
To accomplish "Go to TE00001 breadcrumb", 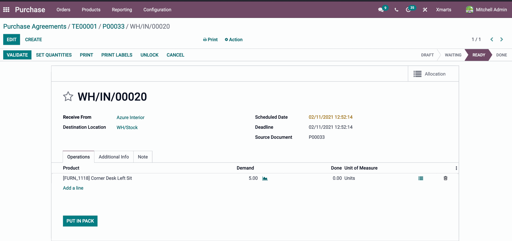I will (84, 26).
